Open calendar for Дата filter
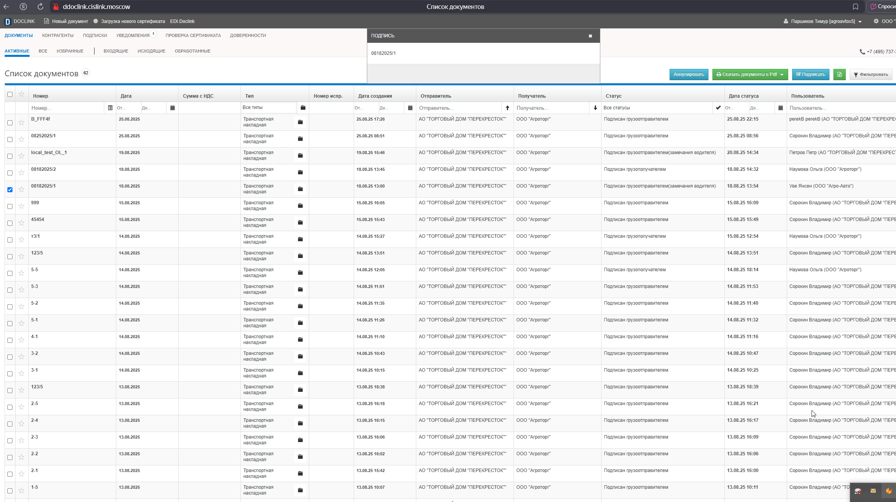This screenshot has width=896, height=502. coord(172,108)
